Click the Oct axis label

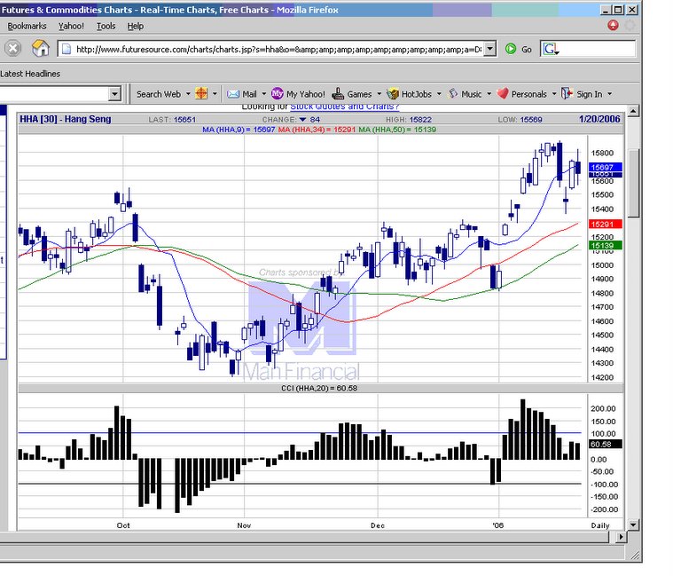coord(123,525)
